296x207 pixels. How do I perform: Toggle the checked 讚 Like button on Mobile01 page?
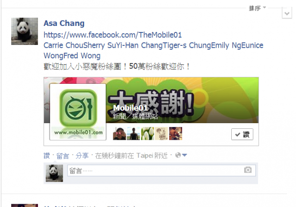[x=242, y=134]
